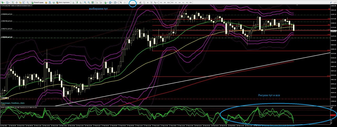The height and width of the screenshot is (127, 337).
Task: Toggle chart auto scroll
Action: pos(97,2)
